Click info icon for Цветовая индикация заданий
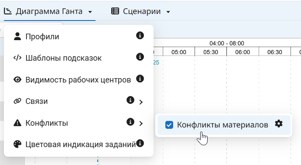This screenshot has height=165, width=301. pos(140,143)
